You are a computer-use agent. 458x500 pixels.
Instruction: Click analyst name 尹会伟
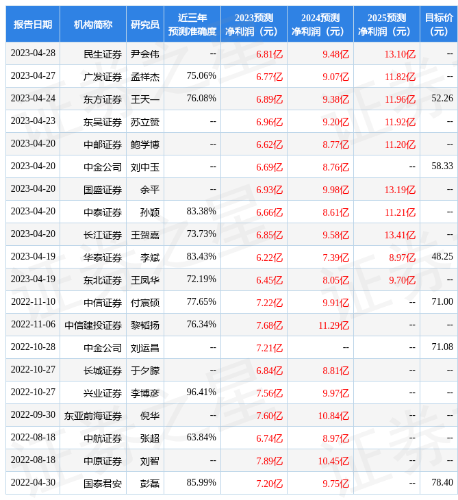(x=145, y=54)
